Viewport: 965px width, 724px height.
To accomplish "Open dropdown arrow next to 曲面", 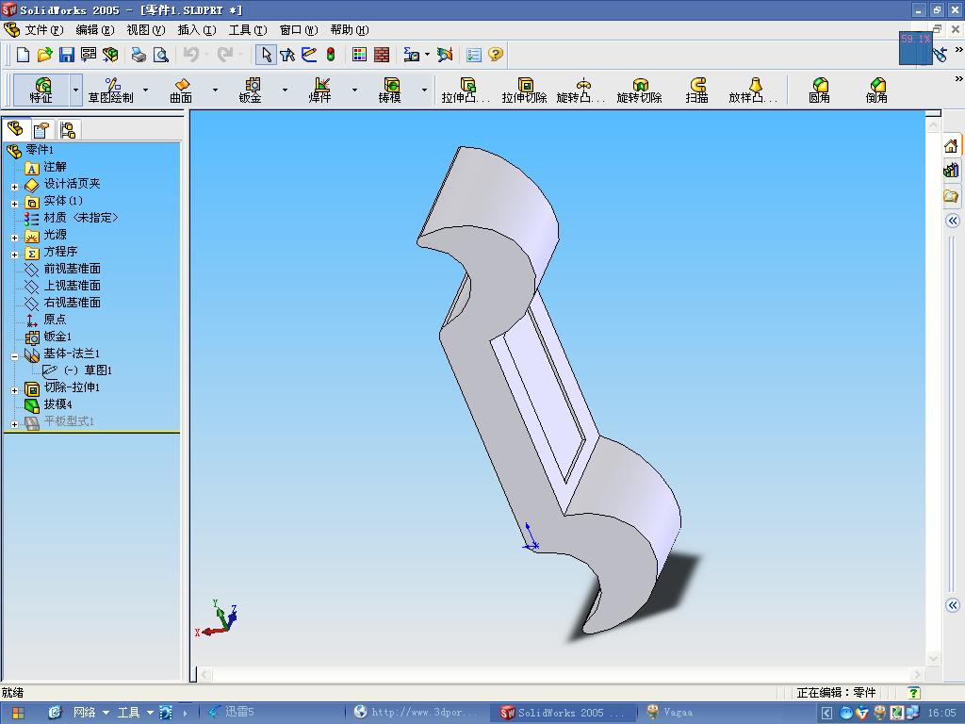I will [216, 90].
